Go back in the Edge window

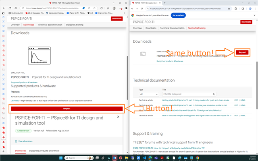pos(4,8)
